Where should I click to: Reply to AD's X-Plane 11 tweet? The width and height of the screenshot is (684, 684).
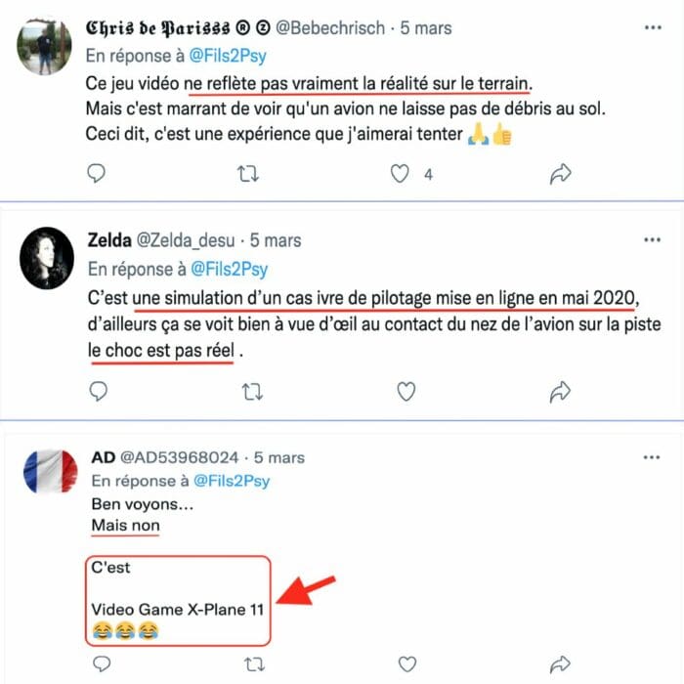click(x=102, y=663)
